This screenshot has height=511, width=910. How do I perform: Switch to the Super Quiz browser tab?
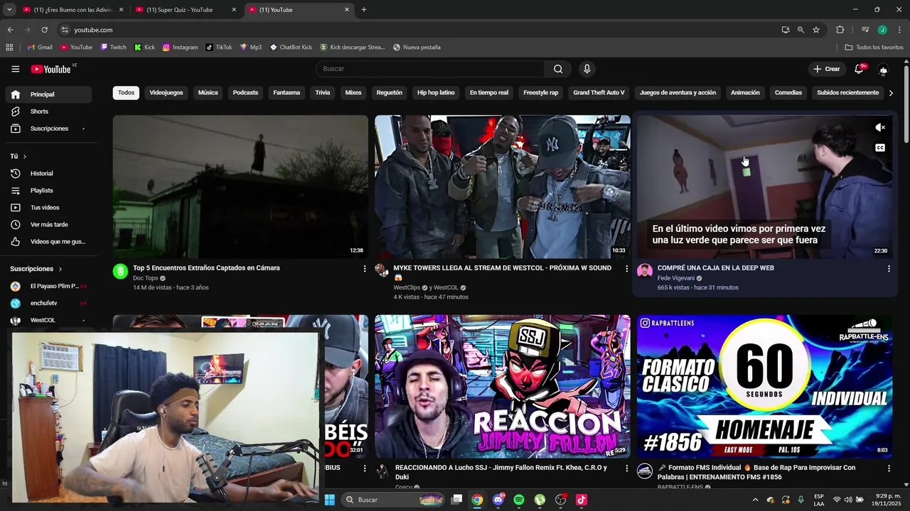point(185,10)
